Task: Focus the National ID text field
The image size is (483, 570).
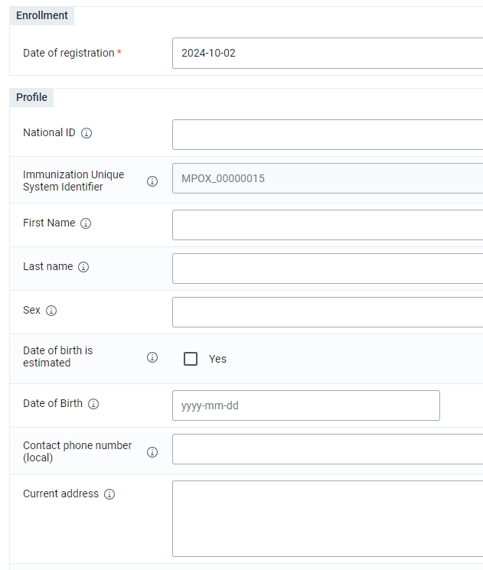Action: [x=328, y=135]
